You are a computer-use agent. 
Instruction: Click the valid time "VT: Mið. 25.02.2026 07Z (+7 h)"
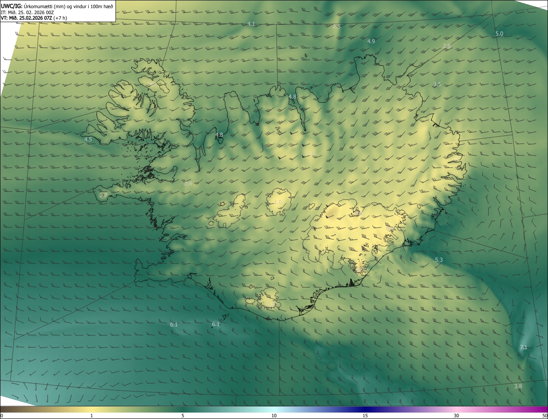(34, 18)
